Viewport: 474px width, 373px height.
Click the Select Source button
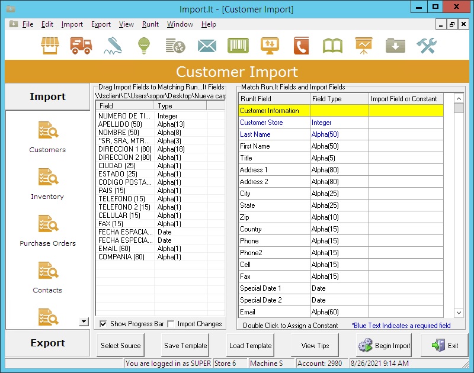tap(121, 346)
